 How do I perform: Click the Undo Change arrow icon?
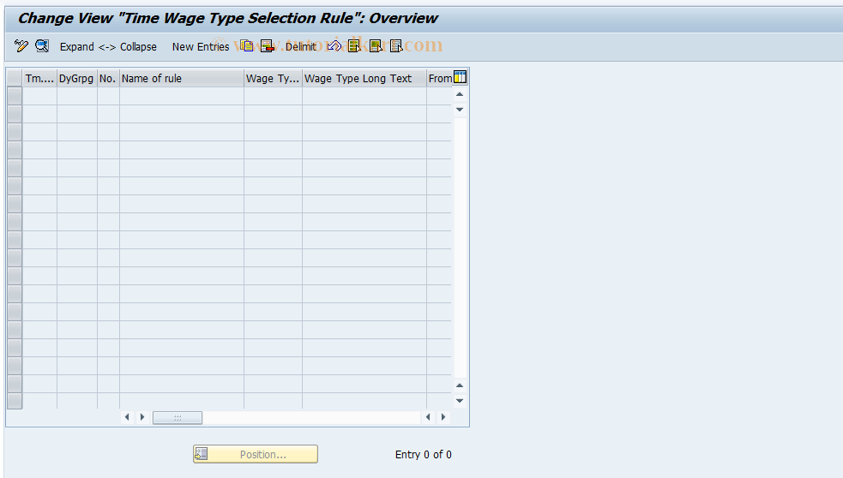pos(334,46)
